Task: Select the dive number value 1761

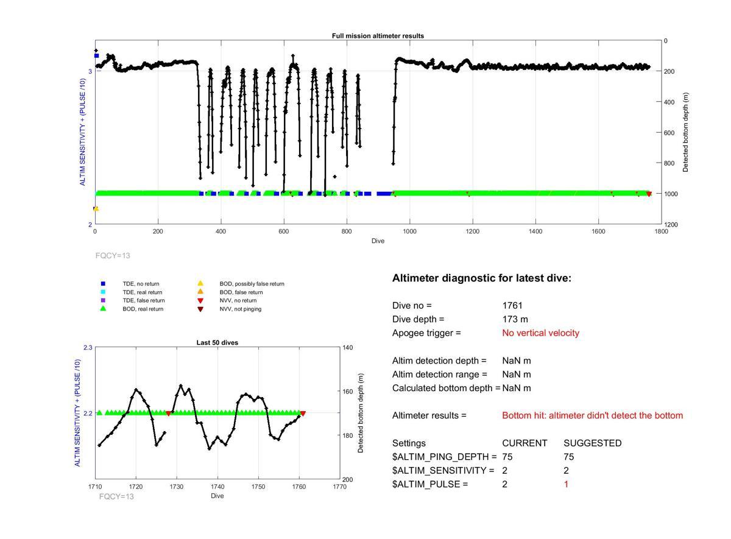Action: click(x=512, y=306)
